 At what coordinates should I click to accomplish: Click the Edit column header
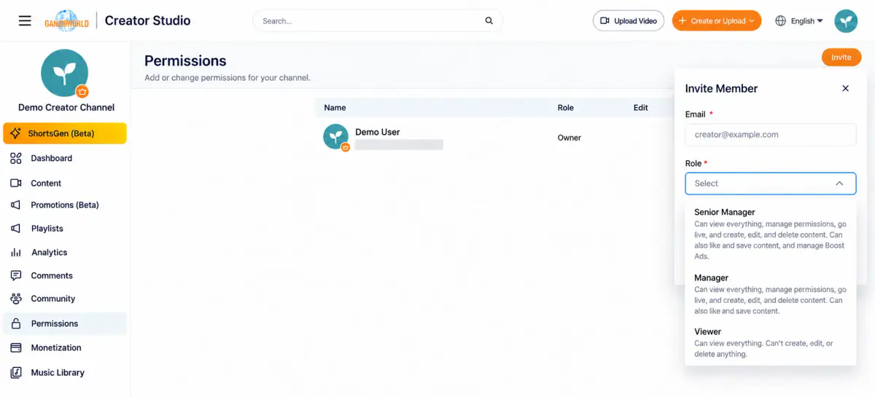coord(641,108)
